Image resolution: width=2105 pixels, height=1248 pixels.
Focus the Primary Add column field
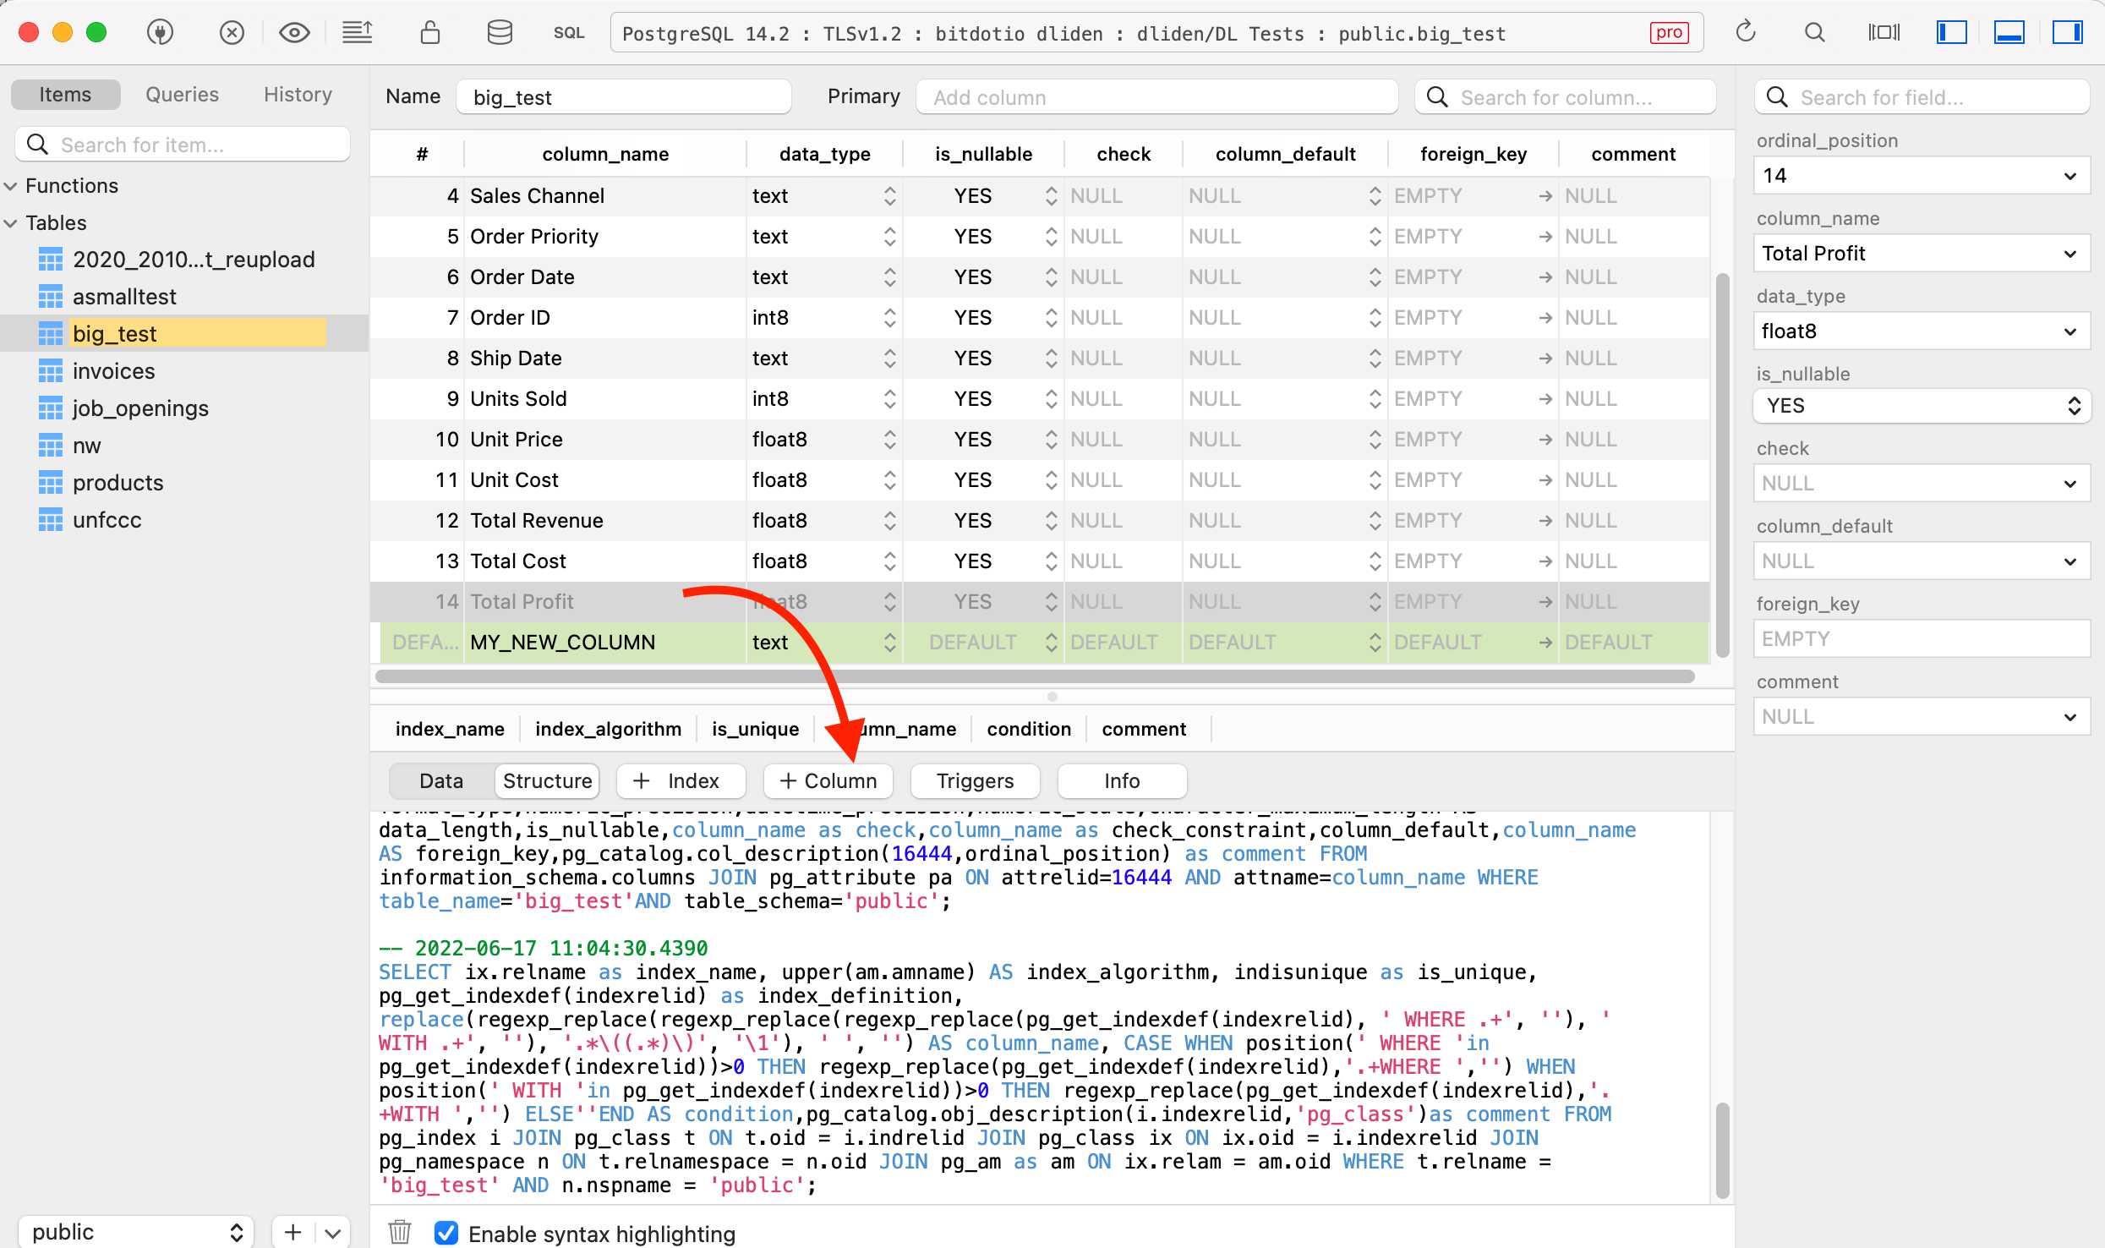[x=1156, y=97]
